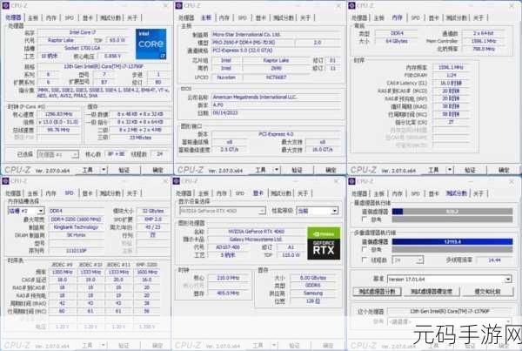
Task: Click the CPU-Z title icon in the graphics window
Action: [177, 181]
